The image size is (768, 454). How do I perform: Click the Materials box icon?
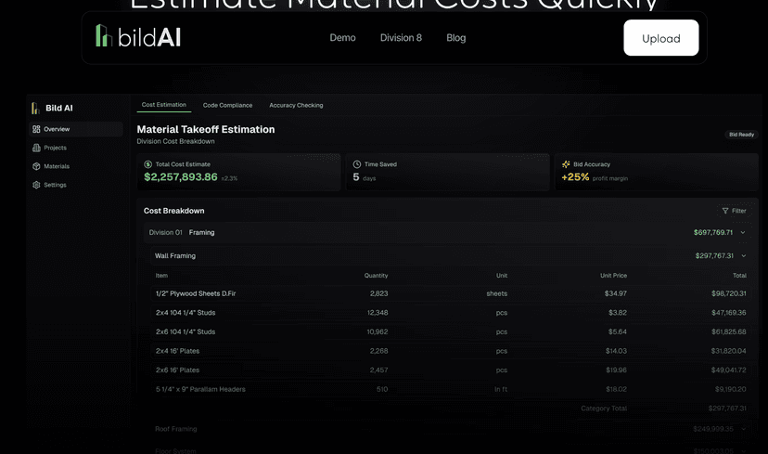click(x=36, y=166)
